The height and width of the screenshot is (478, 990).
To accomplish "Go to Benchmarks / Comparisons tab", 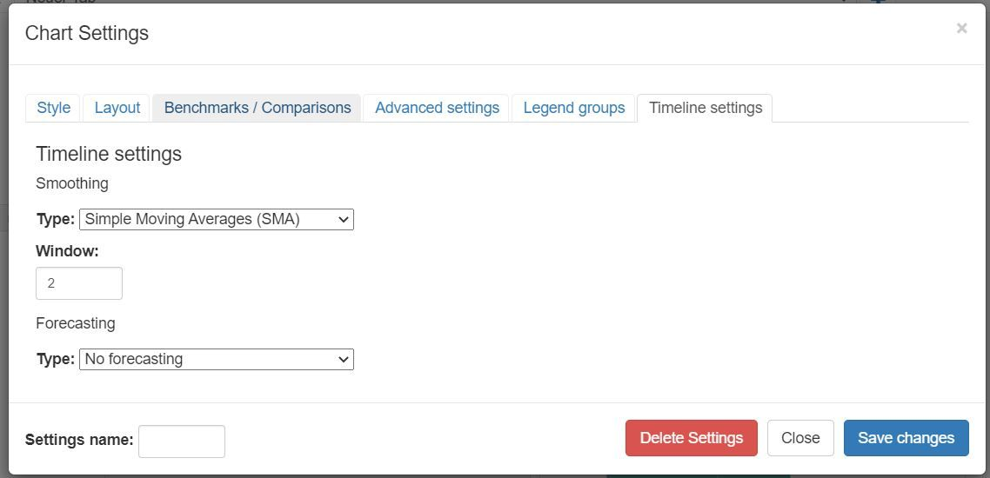I will click(258, 108).
